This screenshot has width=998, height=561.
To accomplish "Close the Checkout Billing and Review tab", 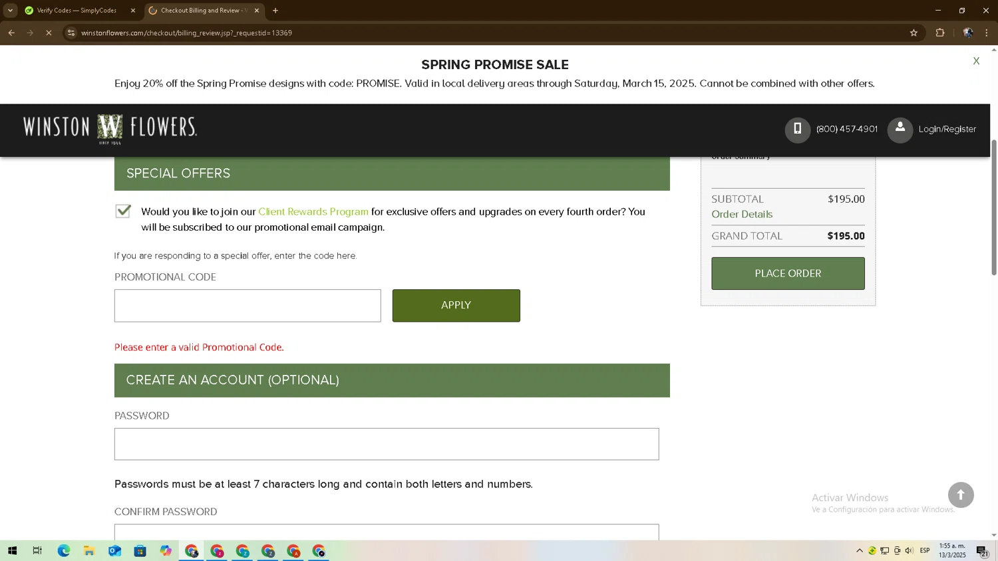I will click(x=257, y=11).
